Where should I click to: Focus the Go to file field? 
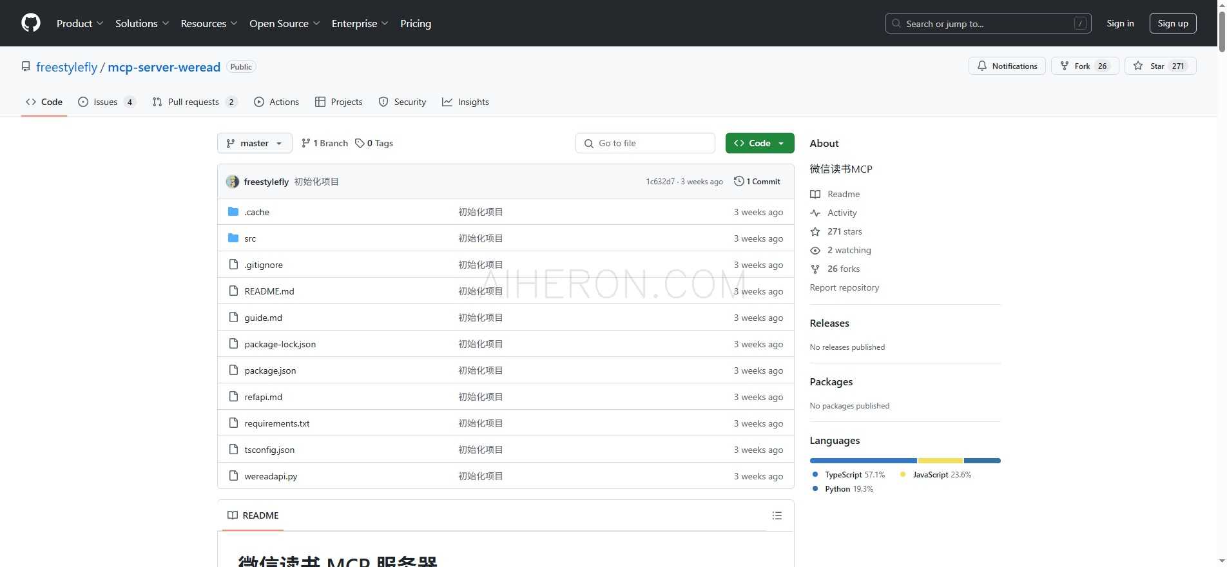pos(645,143)
